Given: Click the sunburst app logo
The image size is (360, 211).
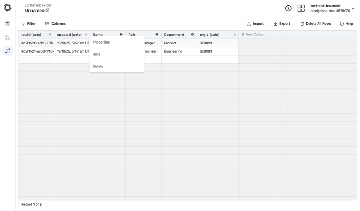Looking at the screenshot, I should click(x=8, y=8).
